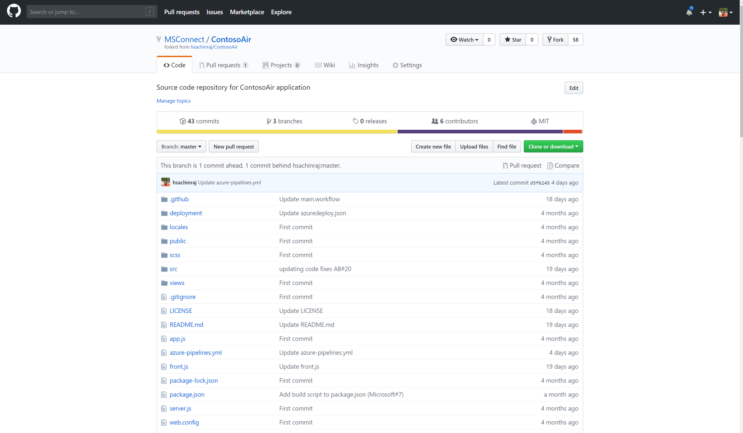Click the .github folder icon

pos(164,199)
